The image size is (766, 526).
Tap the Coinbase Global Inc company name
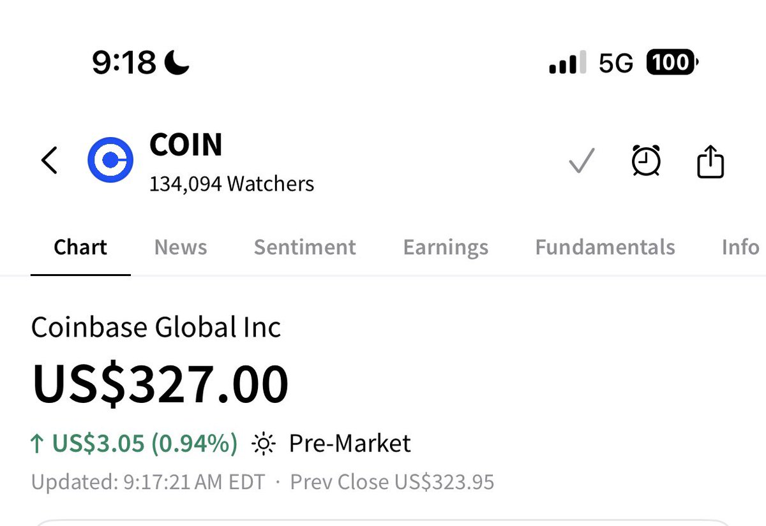click(156, 328)
